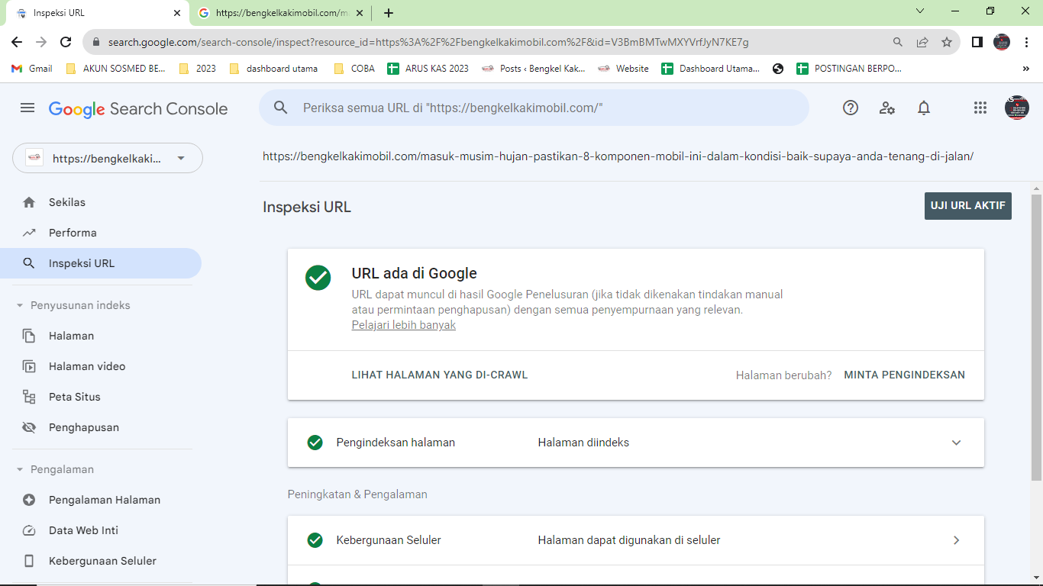Click the search magnifier icon in URL bar
The width and height of the screenshot is (1043, 586).
pyautogui.click(x=281, y=108)
